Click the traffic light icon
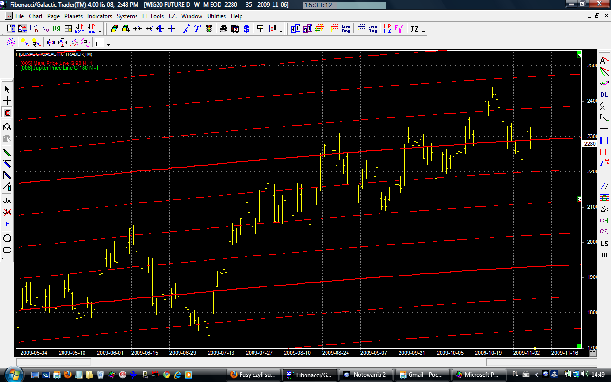The width and height of the screenshot is (611, 382). 209,29
